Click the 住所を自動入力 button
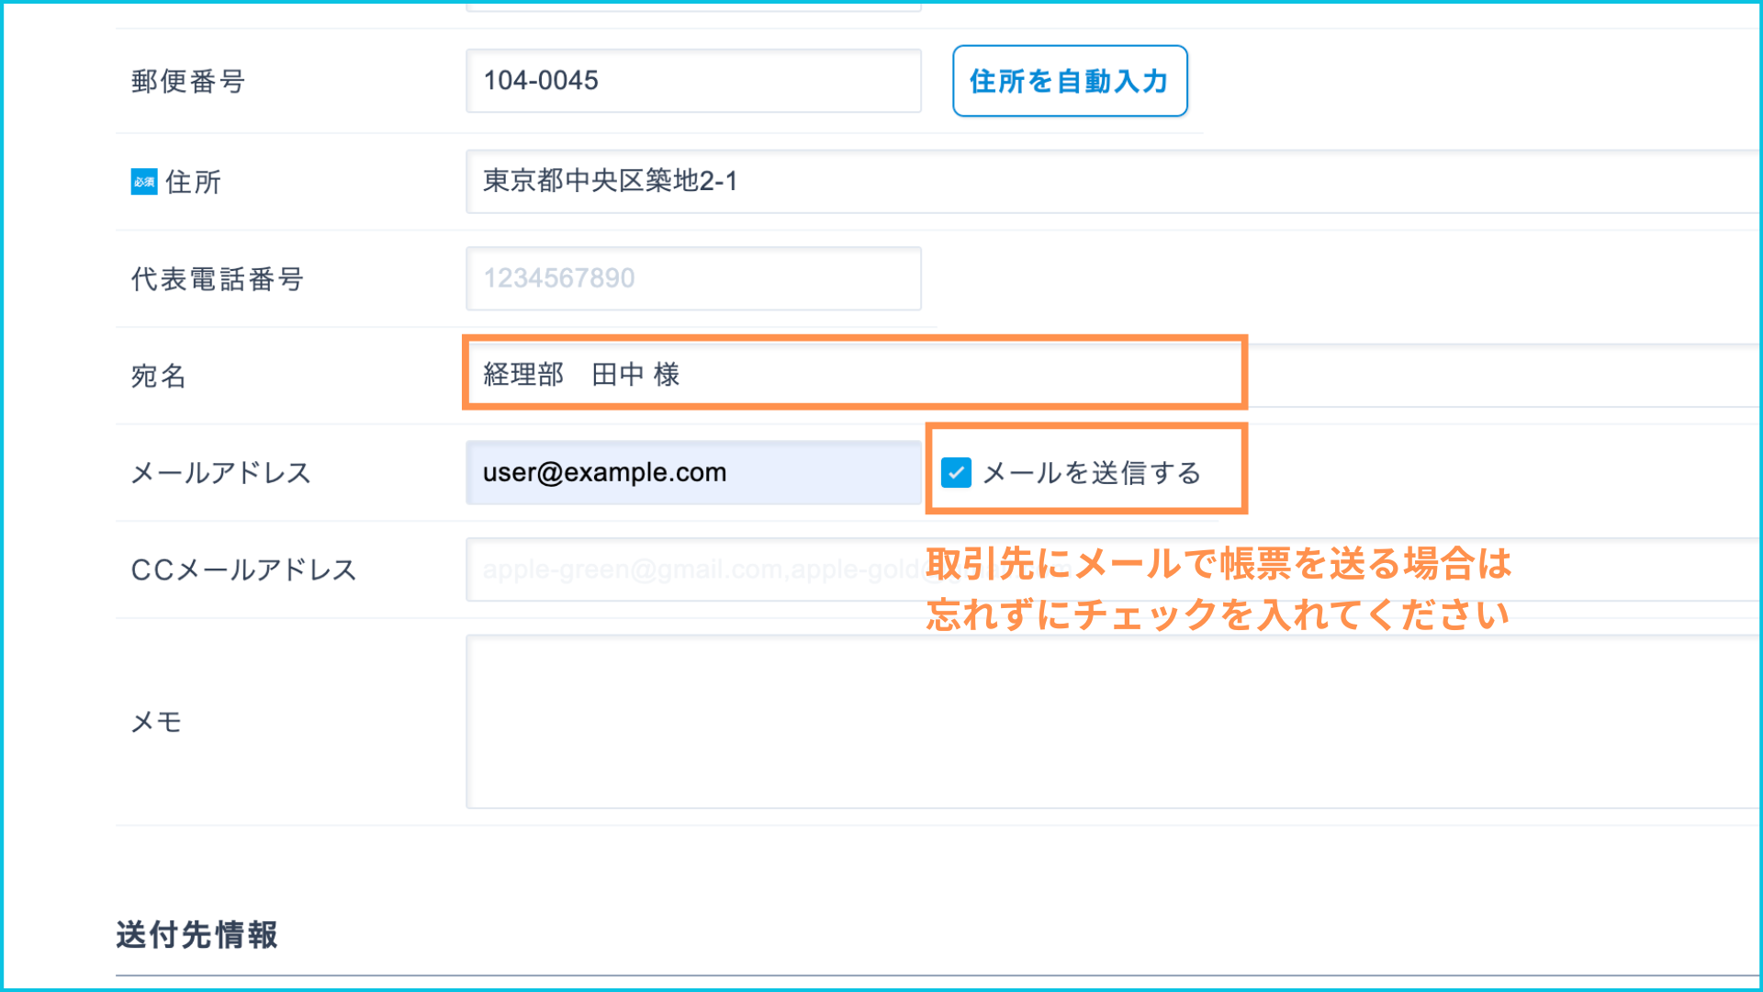Screen dimensions: 1763x992 pyautogui.click(x=1070, y=81)
